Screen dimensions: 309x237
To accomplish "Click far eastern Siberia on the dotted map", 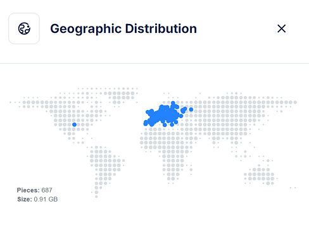I will [284, 102].
